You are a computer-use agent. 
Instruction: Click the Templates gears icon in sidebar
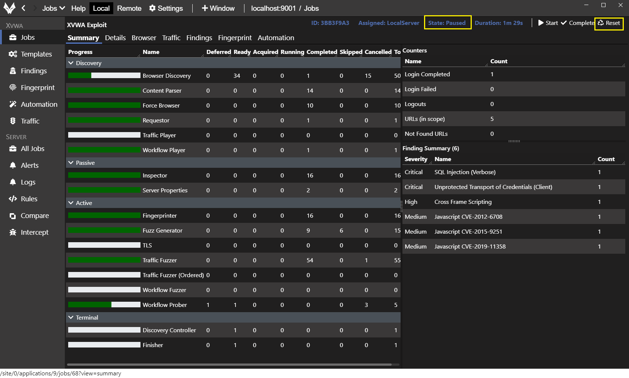pos(13,54)
